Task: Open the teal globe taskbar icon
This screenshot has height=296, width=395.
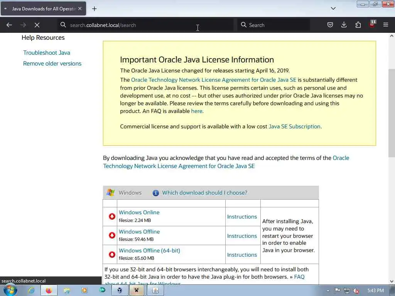Action: (x=102, y=290)
